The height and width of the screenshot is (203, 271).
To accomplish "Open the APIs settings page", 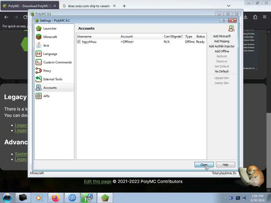I will click(x=54, y=96).
